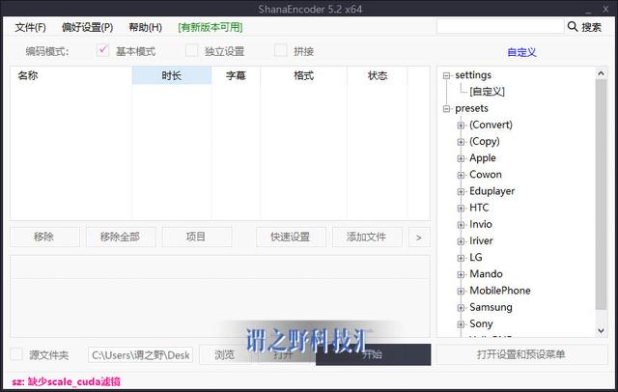618x392 pixels.
Task: Select the [自定义] settings tree item
Action: (x=487, y=92)
